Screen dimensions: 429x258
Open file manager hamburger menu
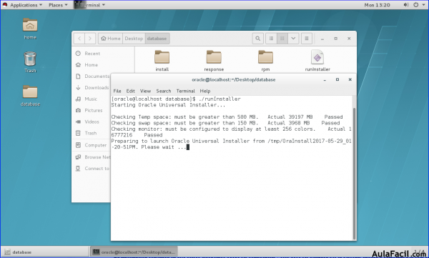click(x=307, y=39)
